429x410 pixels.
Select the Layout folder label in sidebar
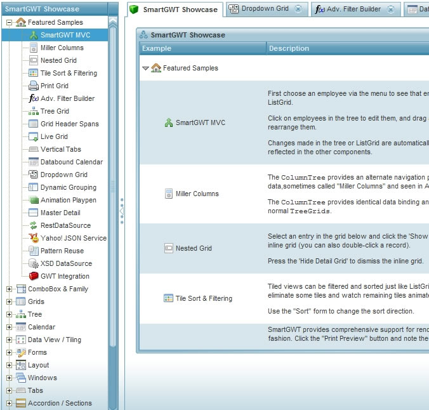[x=38, y=365]
